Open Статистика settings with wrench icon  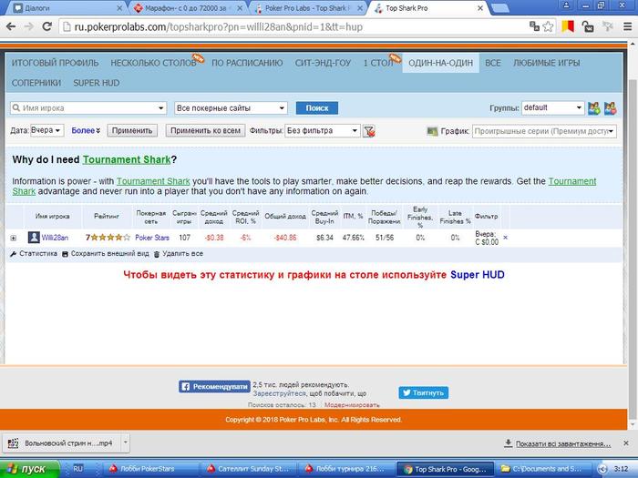click(34, 254)
